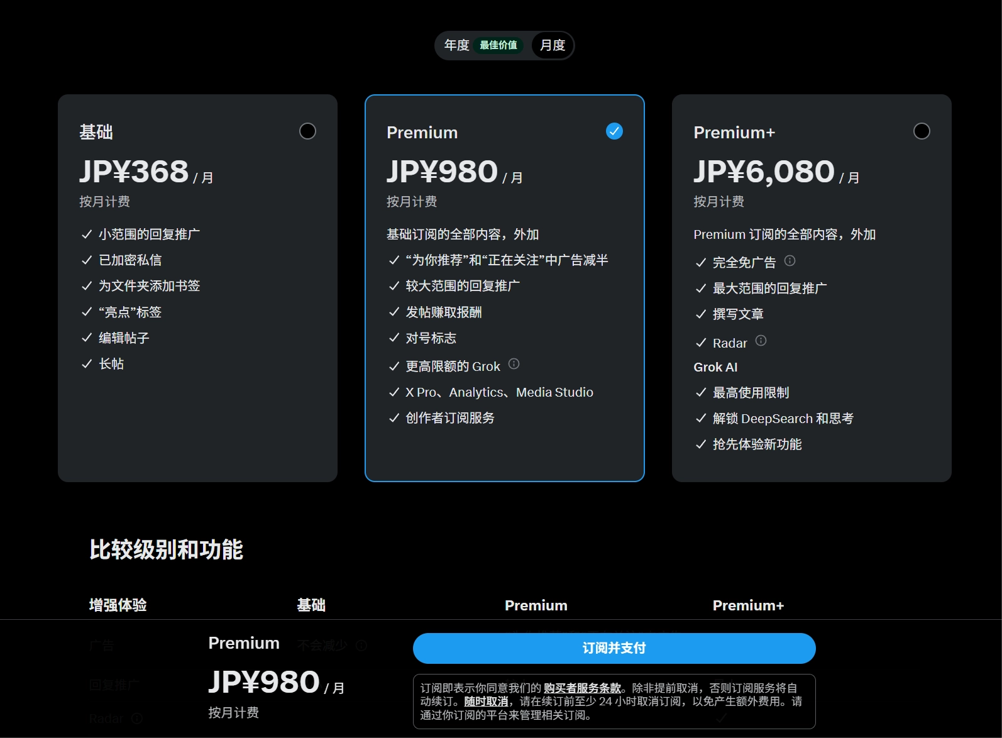1002x738 pixels.
Task: Click 撰写文章 feature
Action: pos(738,314)
